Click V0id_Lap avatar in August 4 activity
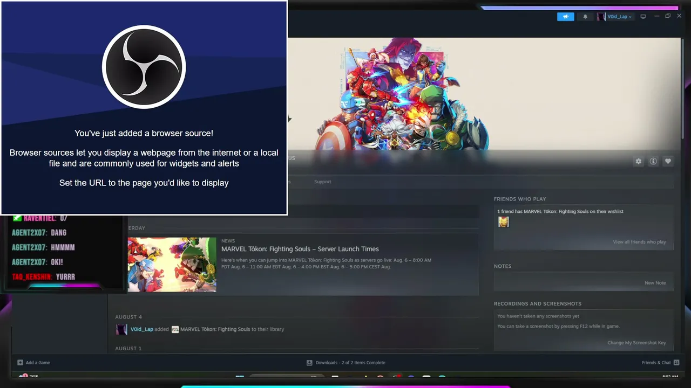Screen dimensions: 691x388 [x=121, y=329]
